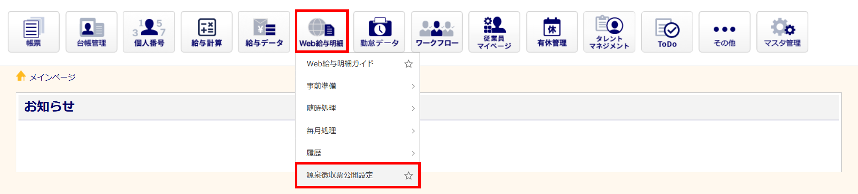The image size is (858, 194).
Task: Open the その他 three-dots icon
Action: pos(725,32)
